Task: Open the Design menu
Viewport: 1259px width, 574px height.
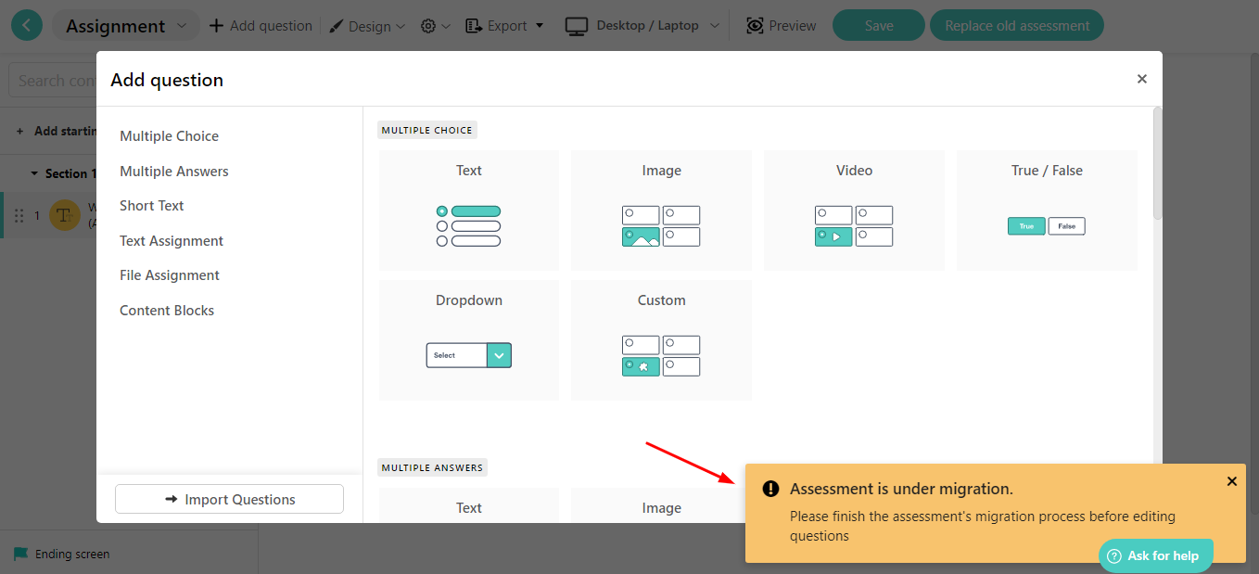Action: pos(368,26)
